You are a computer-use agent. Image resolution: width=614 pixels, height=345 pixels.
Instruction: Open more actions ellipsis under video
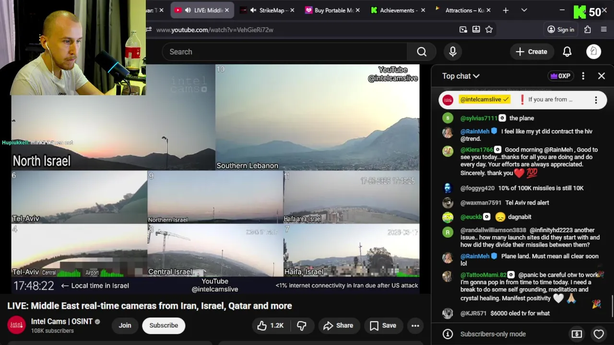[x=415, y=325]
